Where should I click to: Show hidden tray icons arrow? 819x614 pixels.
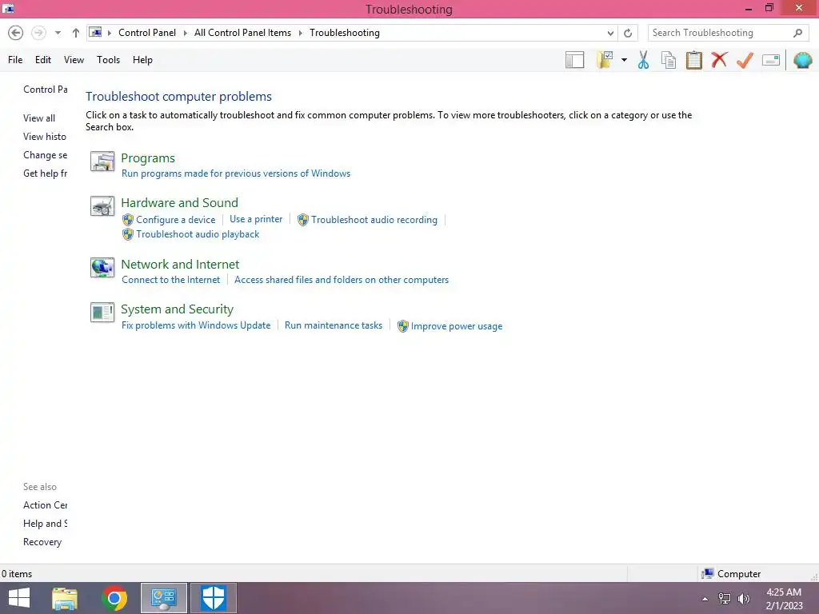705,599
